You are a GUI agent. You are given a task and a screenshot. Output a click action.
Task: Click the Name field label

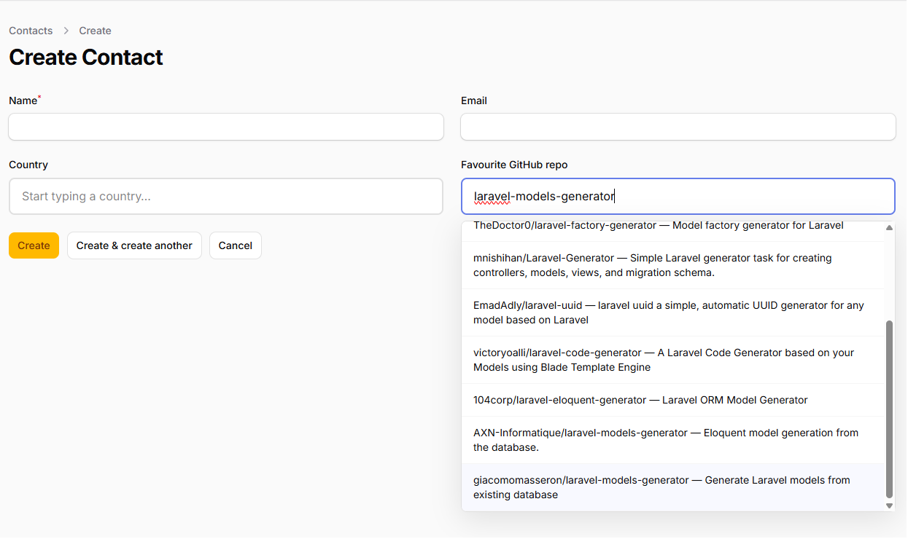pyautogui.click(x=23, y=101)
